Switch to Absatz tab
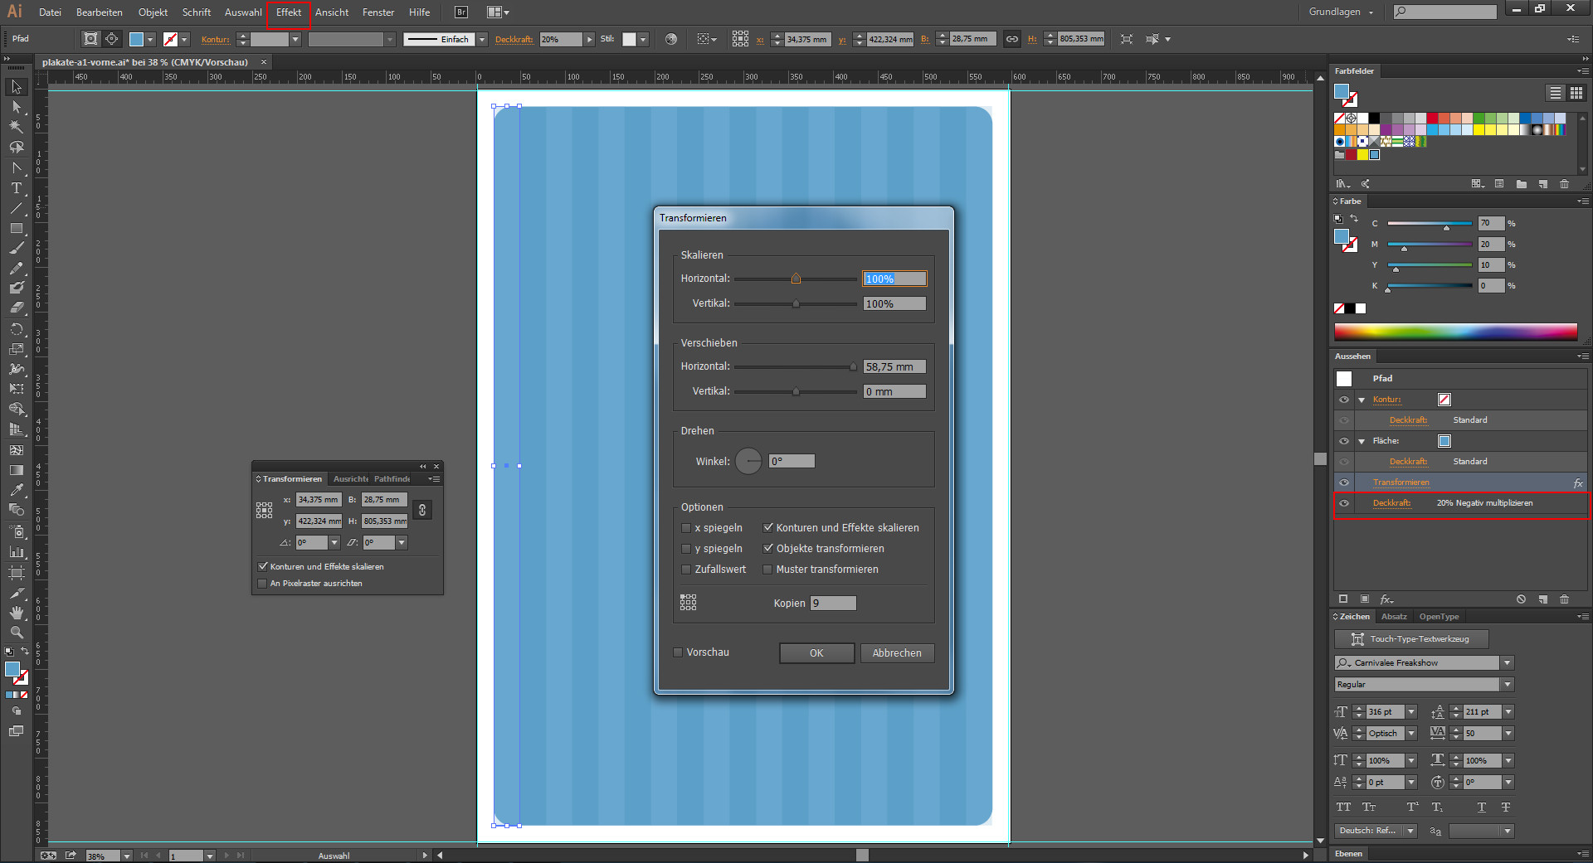Image resolution: width=1593 pixels, height=863 pixels. (1394, 617)
